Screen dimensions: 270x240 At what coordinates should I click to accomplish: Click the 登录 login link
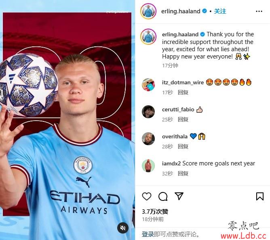click(148, 234)
